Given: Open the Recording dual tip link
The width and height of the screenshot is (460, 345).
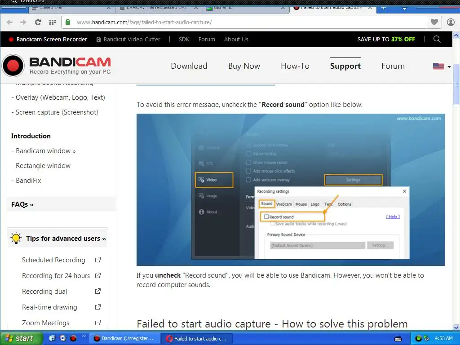Looking at the screenshot, I should (44, 291).
